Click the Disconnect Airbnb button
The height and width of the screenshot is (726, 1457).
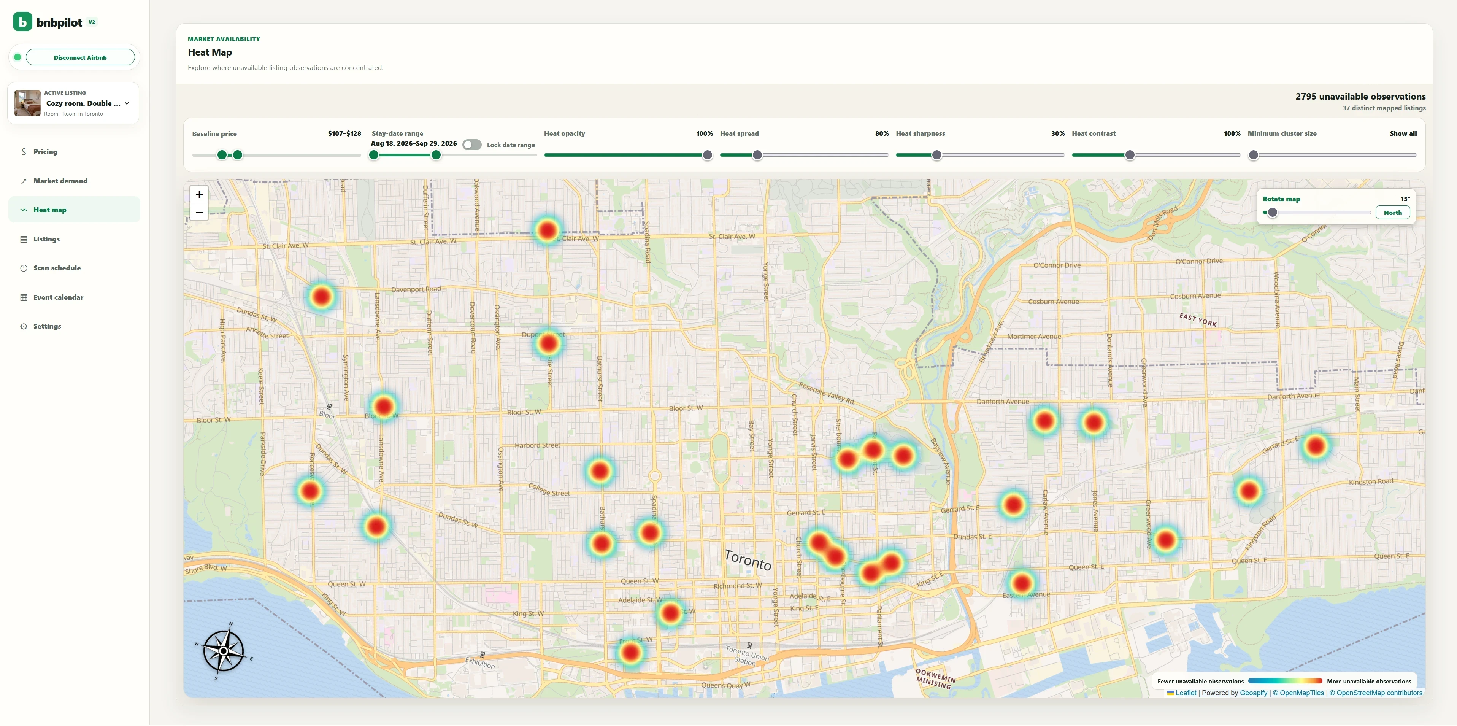(80, 57)
